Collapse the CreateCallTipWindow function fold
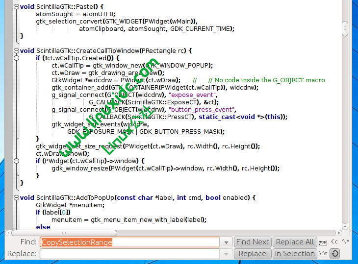Image resolution: width=358 pixels, height=264 pixels. point(16,50)
